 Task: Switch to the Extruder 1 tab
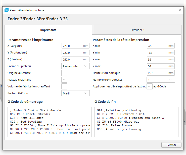137,30
